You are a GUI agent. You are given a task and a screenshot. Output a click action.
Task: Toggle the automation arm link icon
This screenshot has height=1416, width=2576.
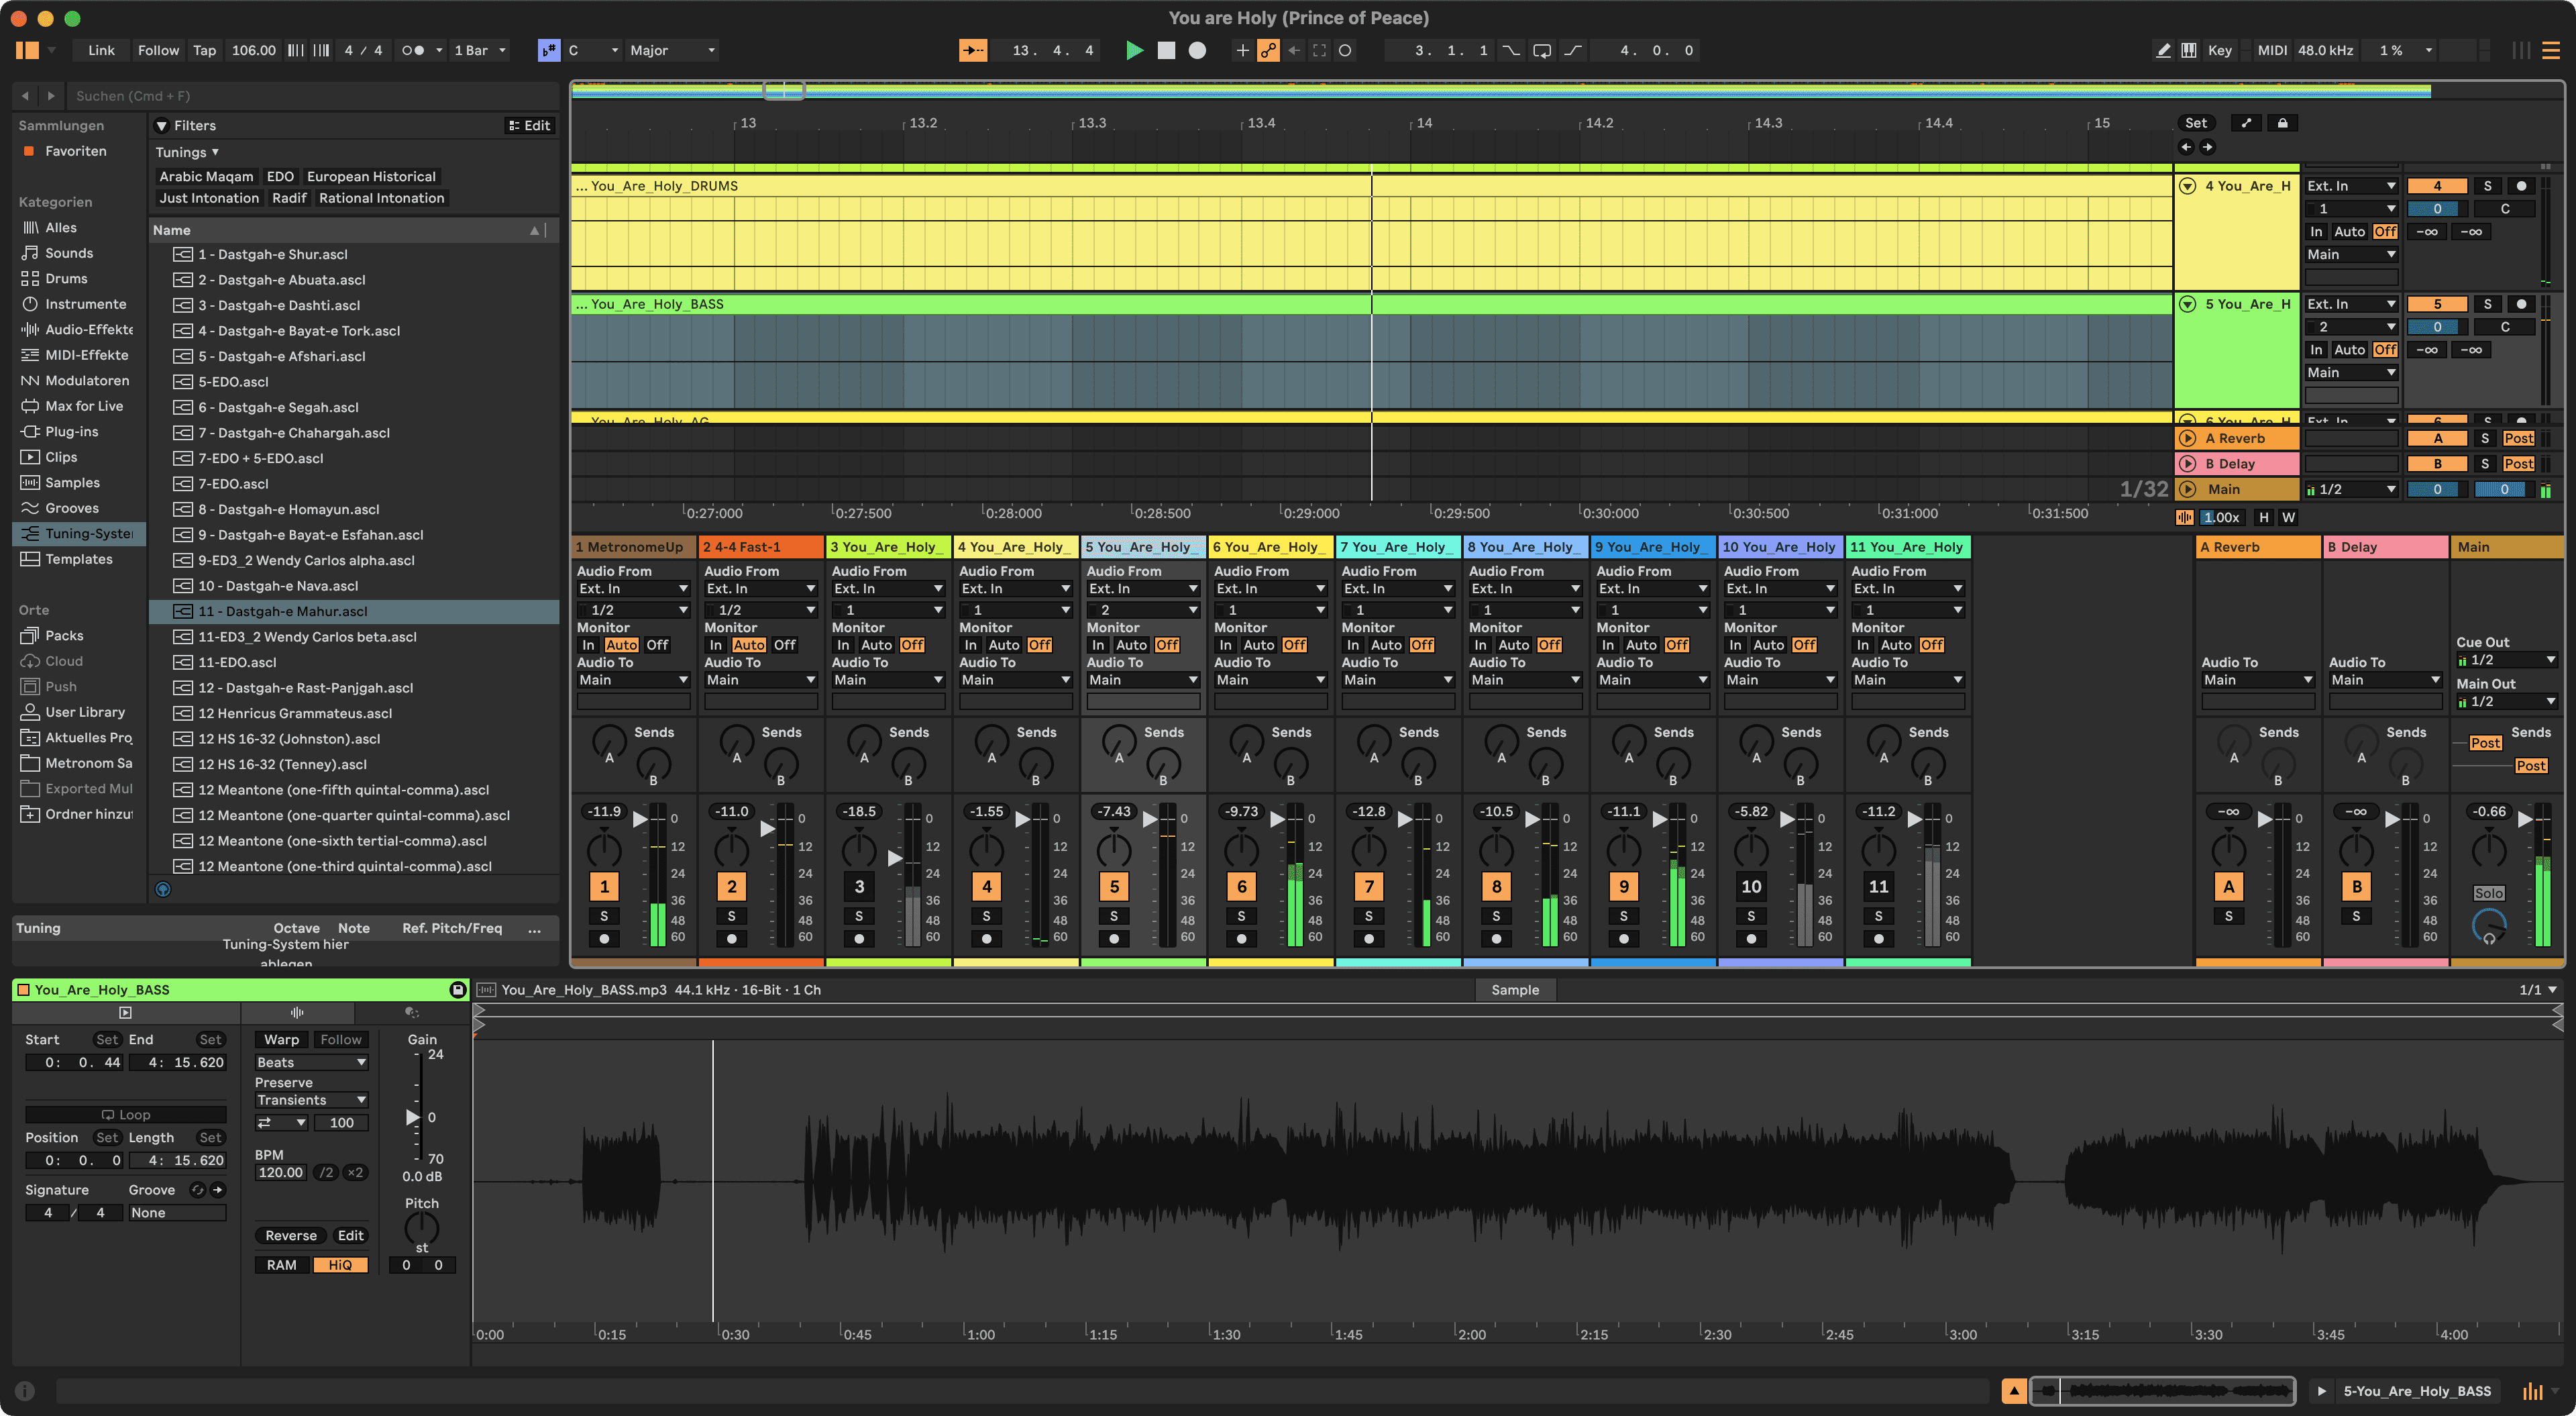coord(1268,50)
